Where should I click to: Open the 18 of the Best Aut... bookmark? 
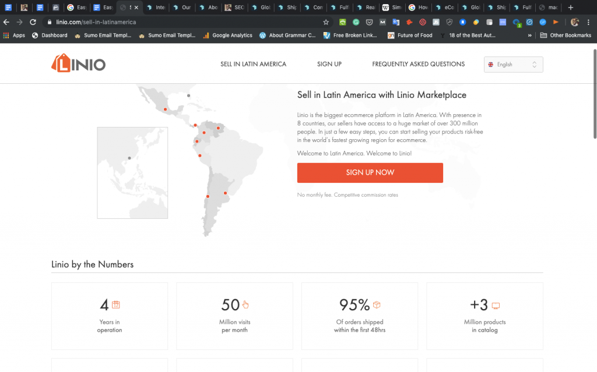tap(468, 36)
